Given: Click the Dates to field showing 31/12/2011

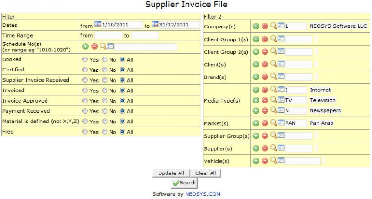Looking at the screenshot, I should tap(179, 25).
